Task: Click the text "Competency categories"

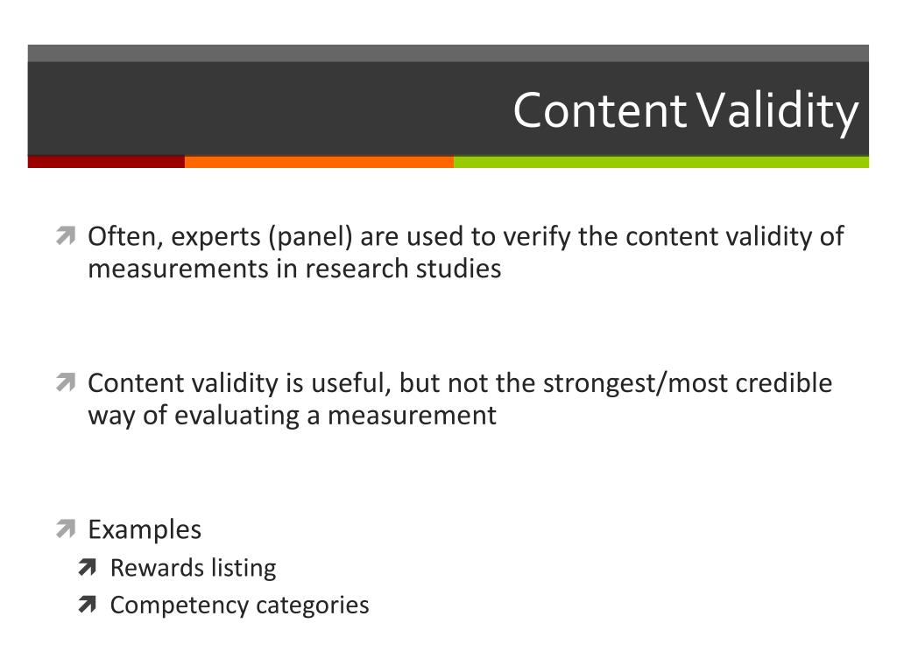Action: 240,605
